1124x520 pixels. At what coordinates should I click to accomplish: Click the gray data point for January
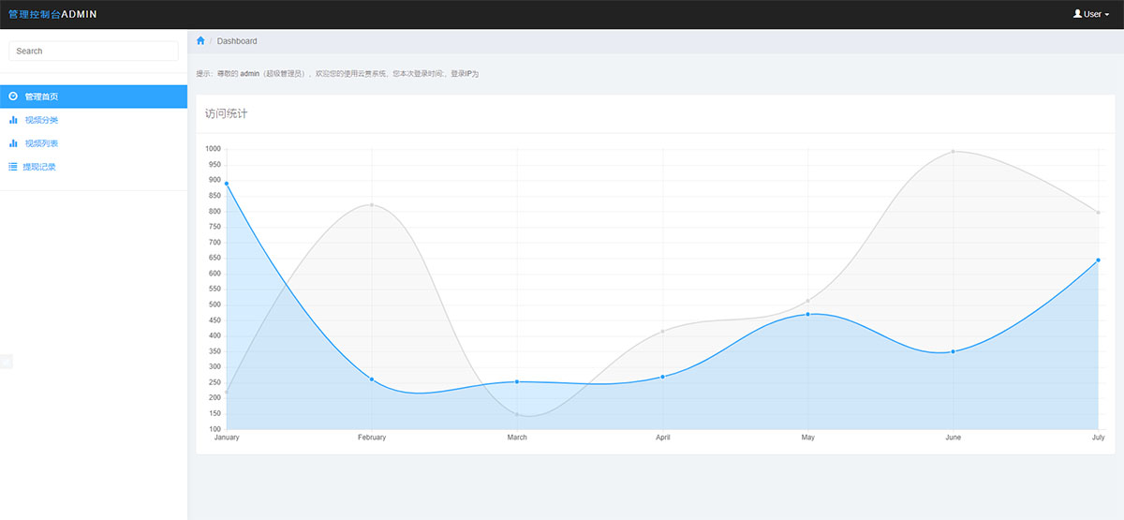[x=227, y=392]
